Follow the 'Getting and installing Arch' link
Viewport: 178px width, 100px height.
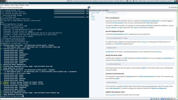tap(151, 21)
